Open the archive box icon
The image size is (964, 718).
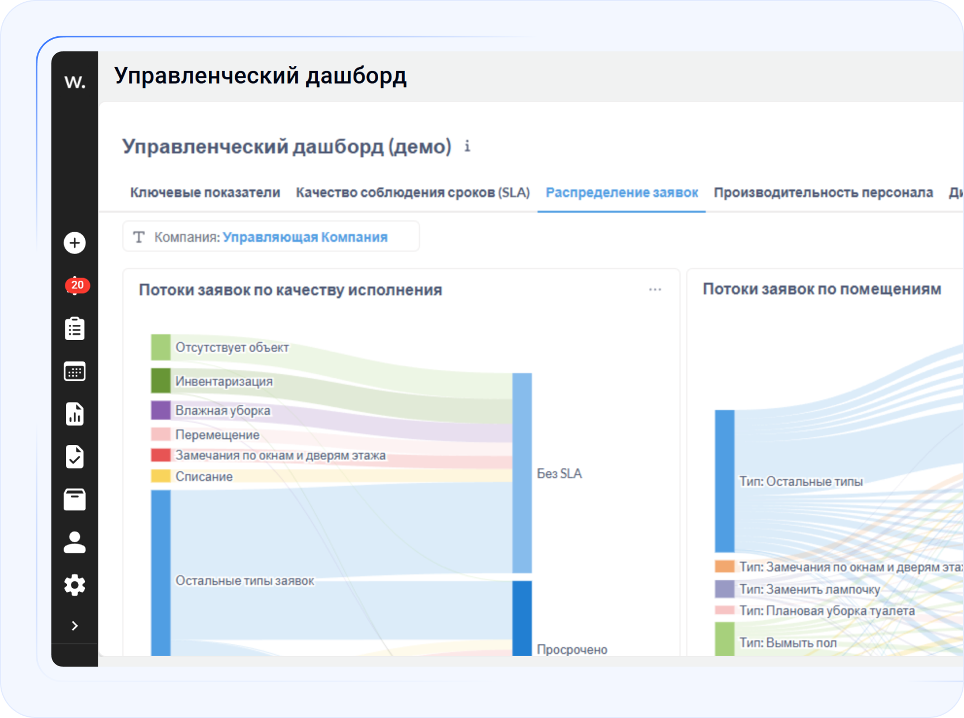(x=74, y=500)
